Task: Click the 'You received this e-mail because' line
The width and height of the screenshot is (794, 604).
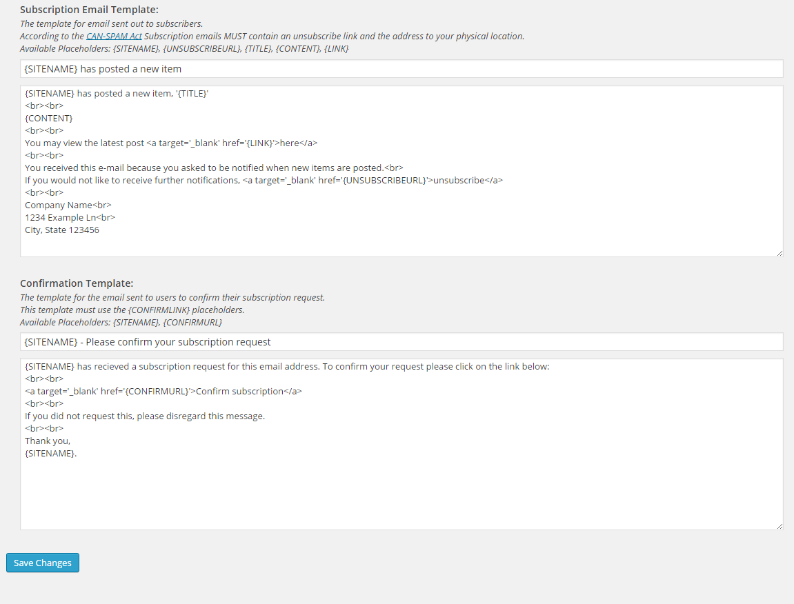Action: pyautogui.click(x=214, y=168)
